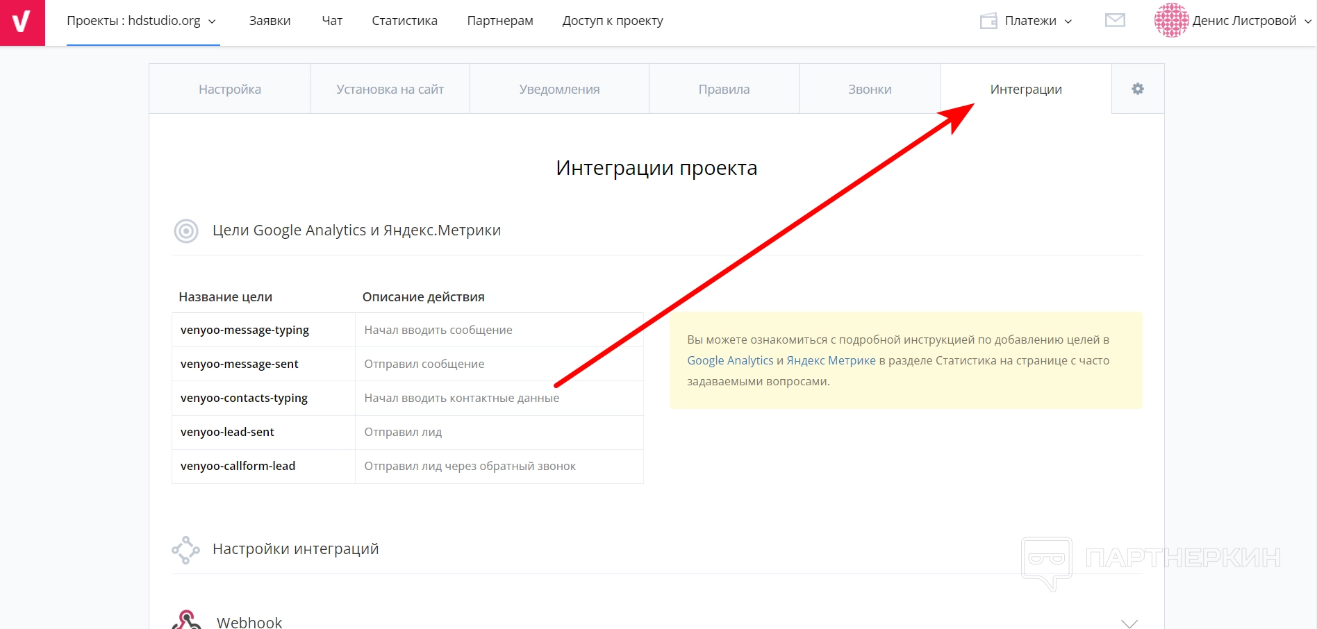
Task: Go to Заявки in the top menu
Action: (270, 21)
